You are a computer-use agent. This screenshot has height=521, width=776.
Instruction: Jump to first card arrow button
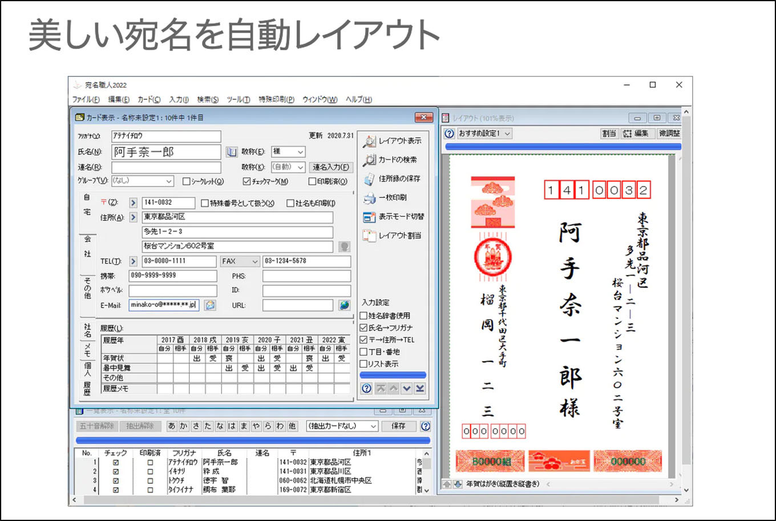click(381, 389)
